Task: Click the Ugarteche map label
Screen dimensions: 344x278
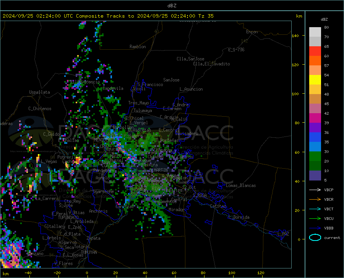Action: (x=103, y=192)
